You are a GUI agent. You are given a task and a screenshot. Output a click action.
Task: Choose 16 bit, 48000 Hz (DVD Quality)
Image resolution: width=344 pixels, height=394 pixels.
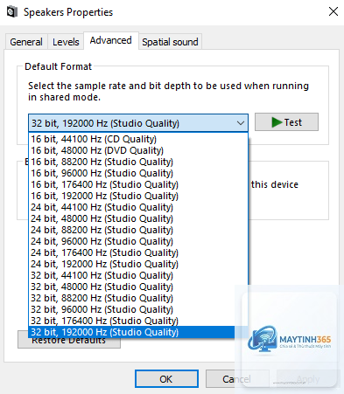[138, 150]
